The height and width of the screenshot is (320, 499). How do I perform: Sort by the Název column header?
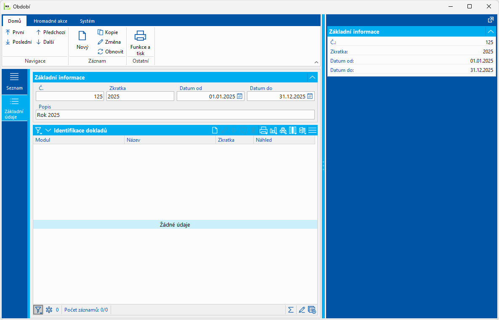tap(170, 140)
